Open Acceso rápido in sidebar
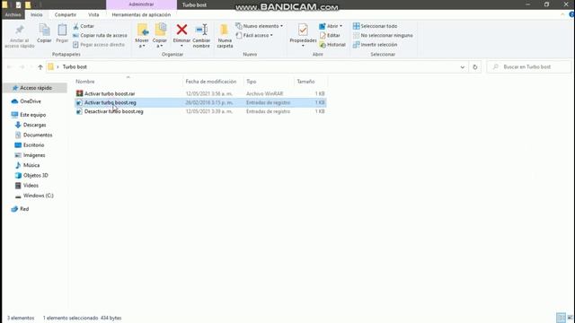Image resolution: width=575 pixels, height=323 pixels. pyautogui.click(x=36, y=88)
